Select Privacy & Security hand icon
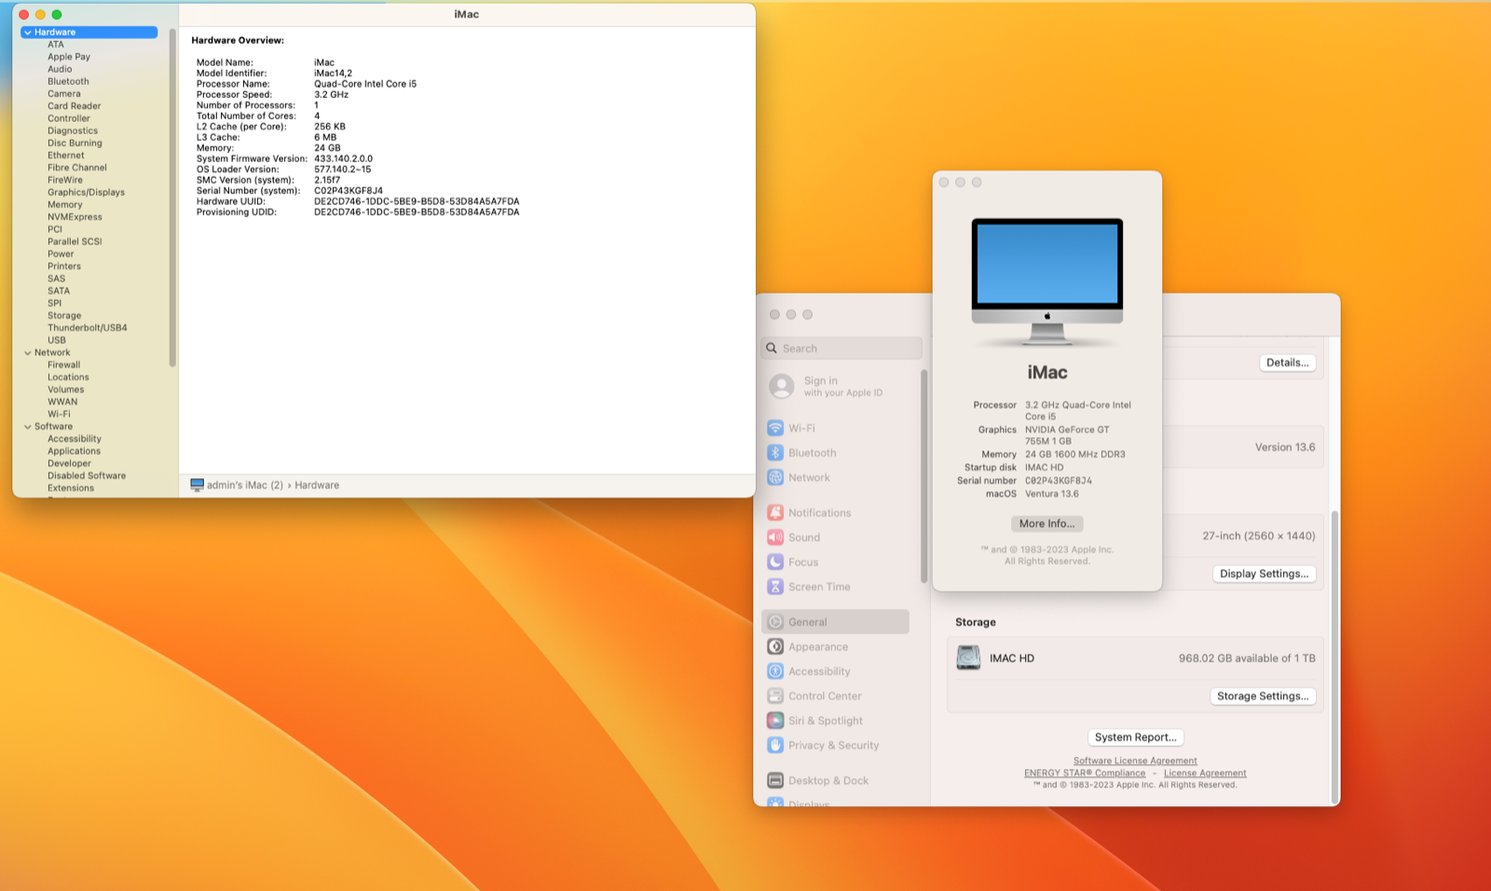 tap(775, 746)
